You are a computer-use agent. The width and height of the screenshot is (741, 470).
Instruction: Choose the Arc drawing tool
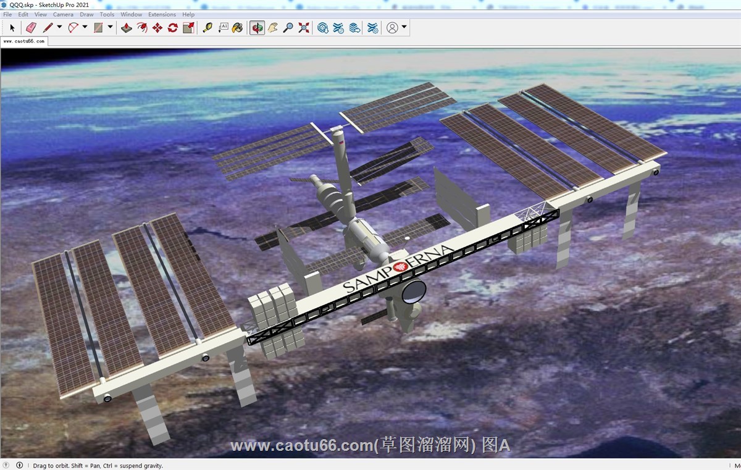point(73,28)
